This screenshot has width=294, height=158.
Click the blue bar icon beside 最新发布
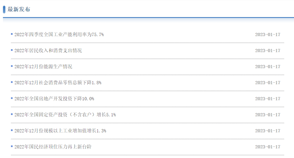coord(4,10)
